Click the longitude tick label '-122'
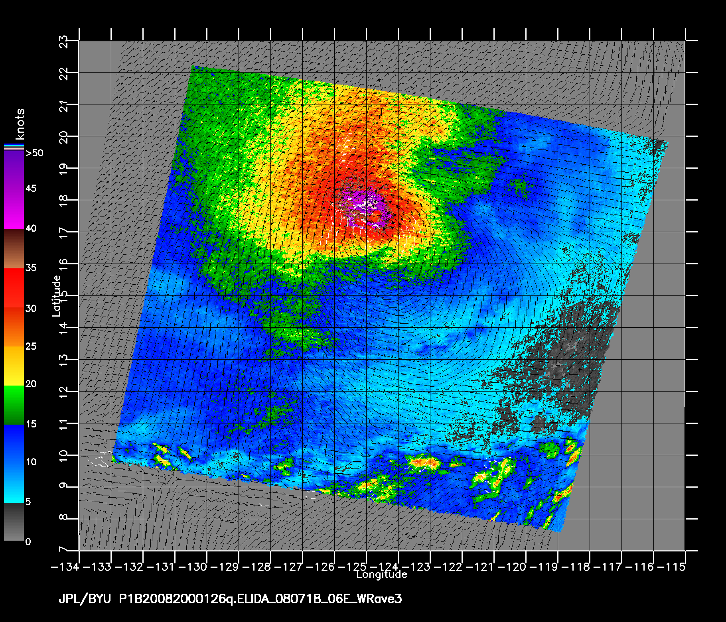Screen dimensions: 726x622 point(448,567)
